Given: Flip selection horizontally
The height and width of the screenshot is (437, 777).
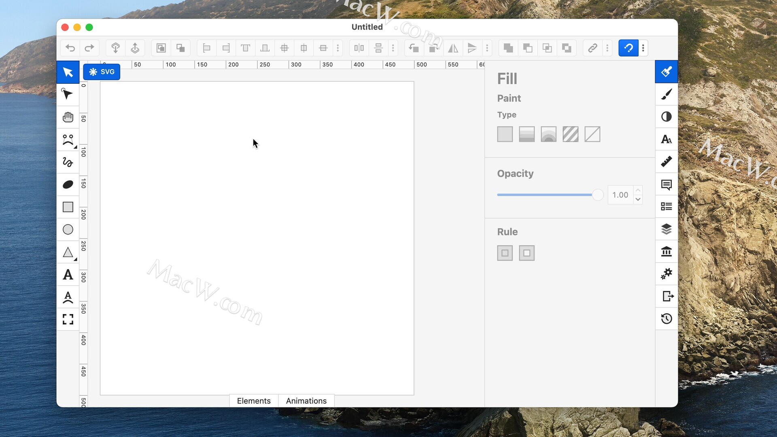Looking at the screenshot, I should (x=453, y=48).
